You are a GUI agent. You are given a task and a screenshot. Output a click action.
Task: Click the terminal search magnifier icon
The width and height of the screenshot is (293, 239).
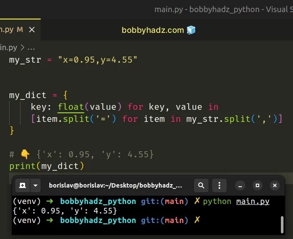click(x=201, y=185)
